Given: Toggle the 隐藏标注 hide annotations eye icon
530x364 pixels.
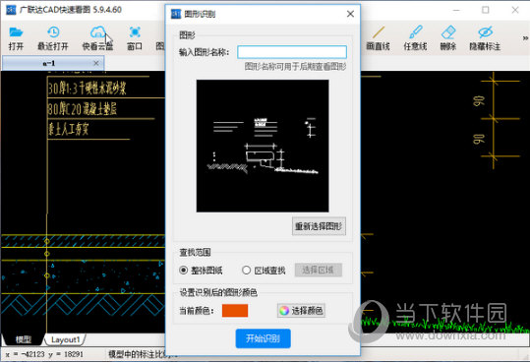Looking at the screenshot, I should coord(485,38).
